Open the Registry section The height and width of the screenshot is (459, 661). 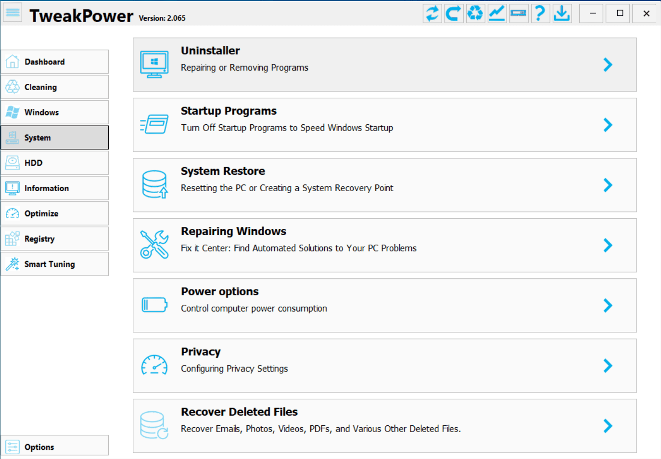click(x=55, y=239)
